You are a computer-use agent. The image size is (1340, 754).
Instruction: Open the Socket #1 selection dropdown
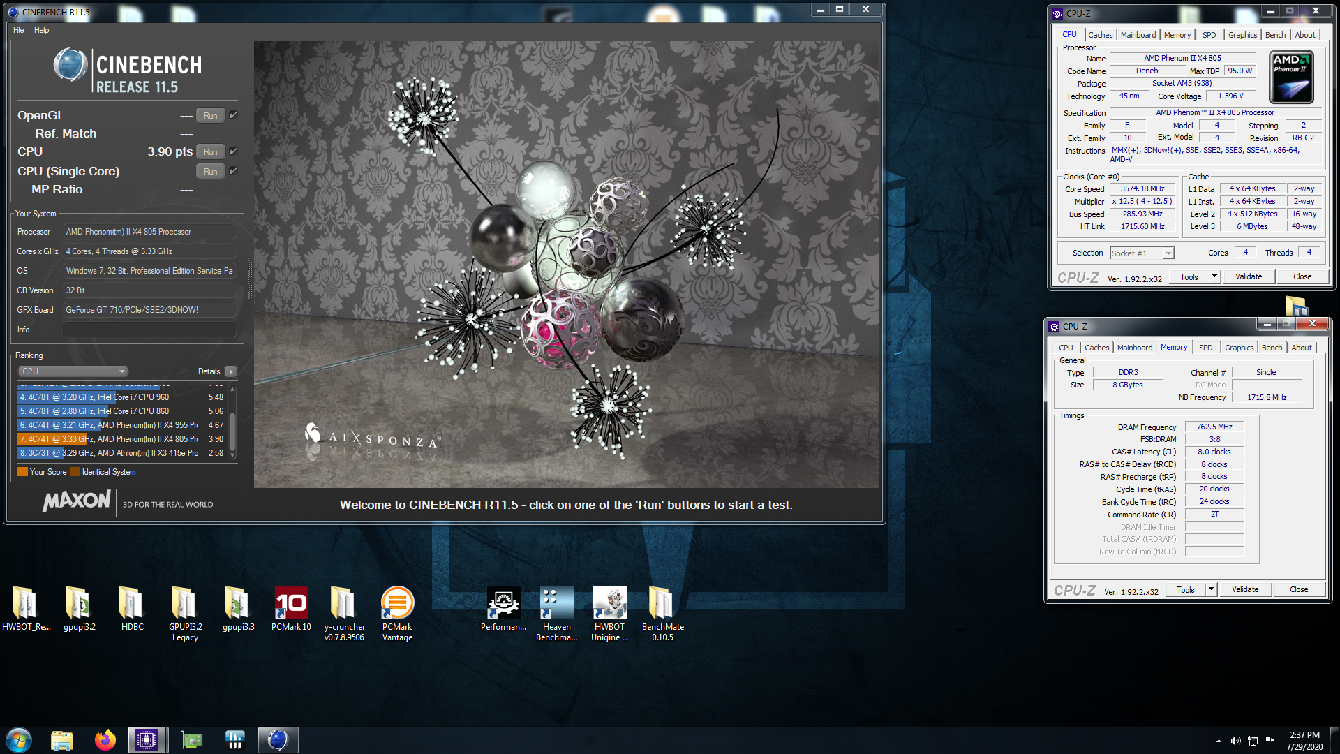point(1142,253)
